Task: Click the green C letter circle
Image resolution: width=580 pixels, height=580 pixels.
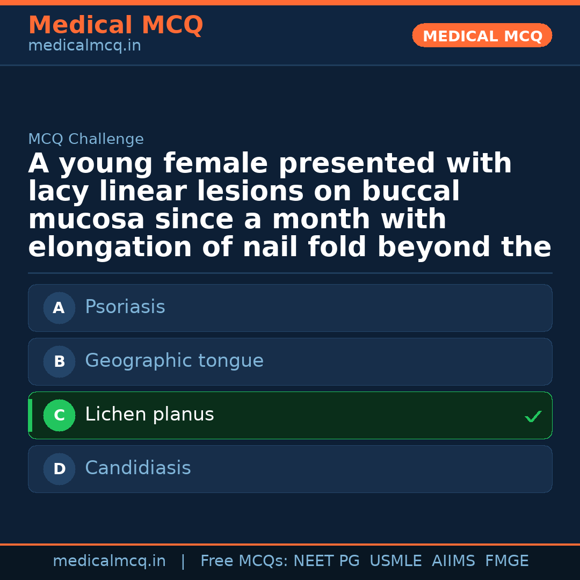Action: [59, 416]
